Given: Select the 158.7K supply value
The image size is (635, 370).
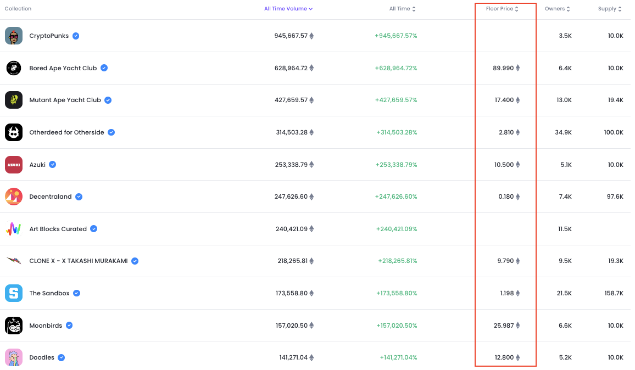Looking at the screenshot, I should point(614,294).
